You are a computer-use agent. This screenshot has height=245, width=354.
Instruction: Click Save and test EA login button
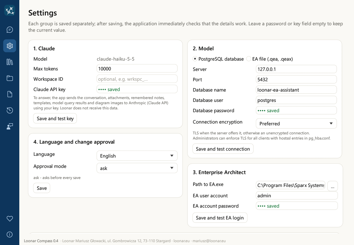[x=220, y=218]
